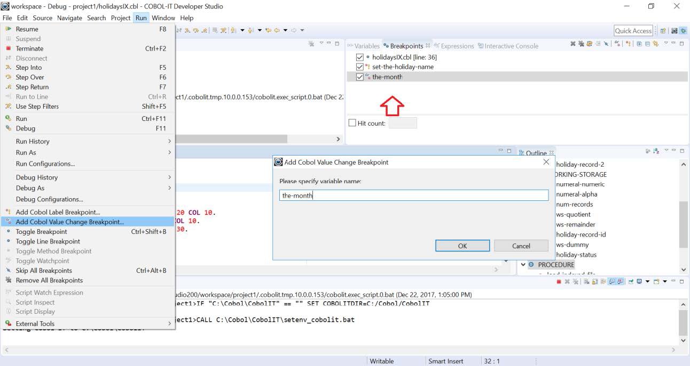Click the Remove All Breakpoints icon in Breakpoints toolbar
Image resolution: width=690 pixels, height=366 pixels.
coord(581,46)
